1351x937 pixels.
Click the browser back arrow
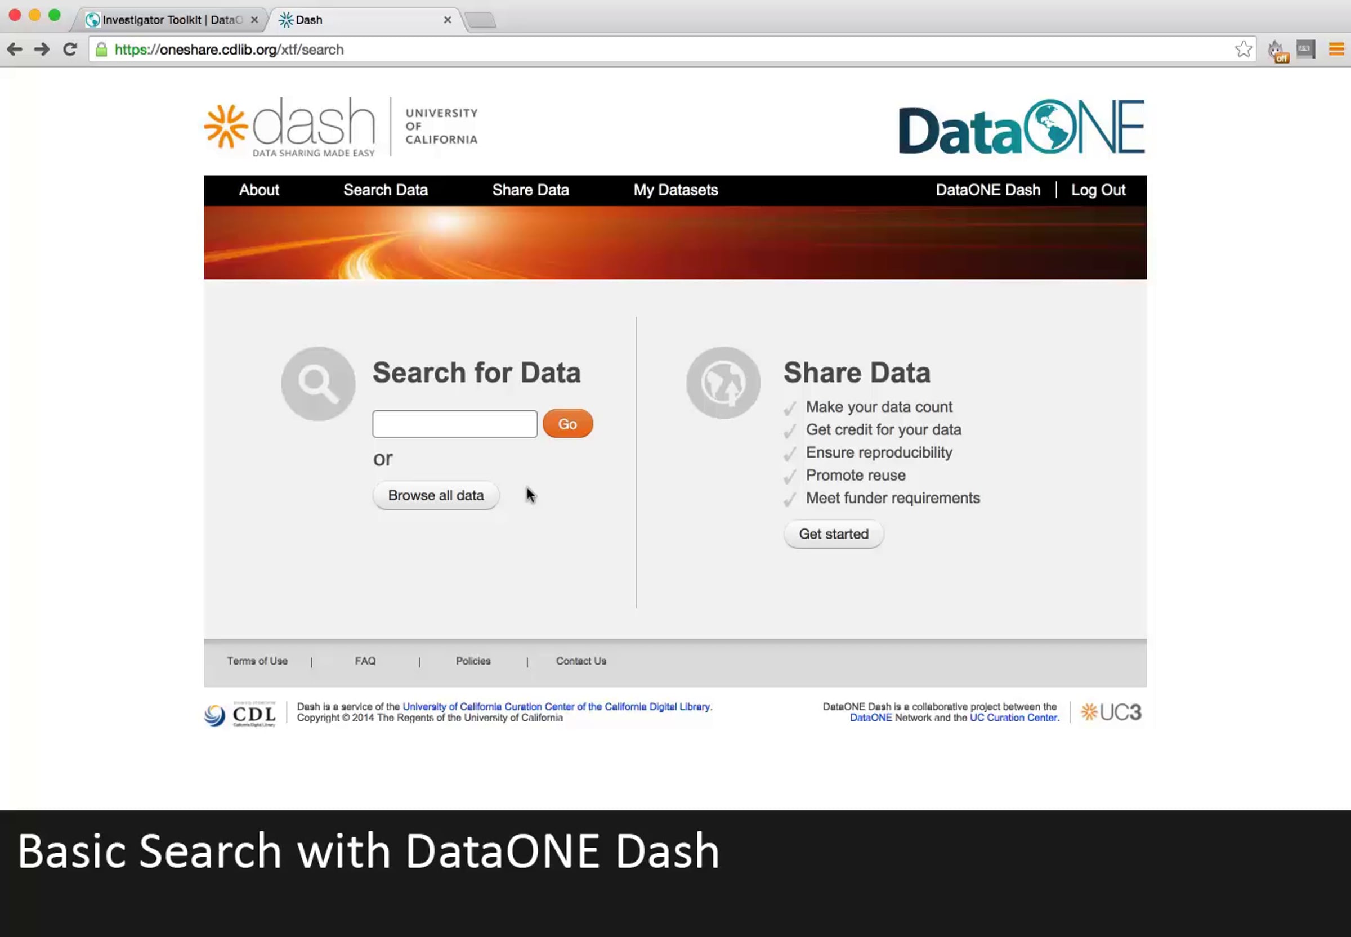[15, 50]
